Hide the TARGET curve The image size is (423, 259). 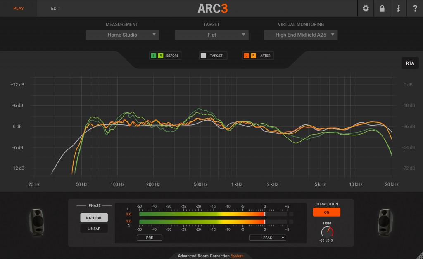(x=203, y=55)
